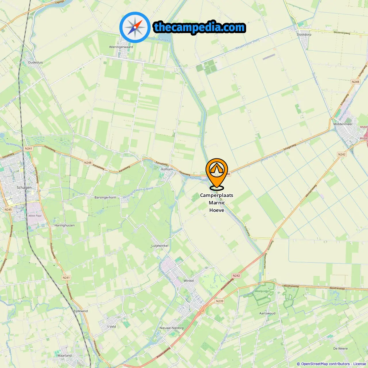Click the N239 road shield near Winkel
Viewport: 368px width, 368px height.
[x=220, y=301]
